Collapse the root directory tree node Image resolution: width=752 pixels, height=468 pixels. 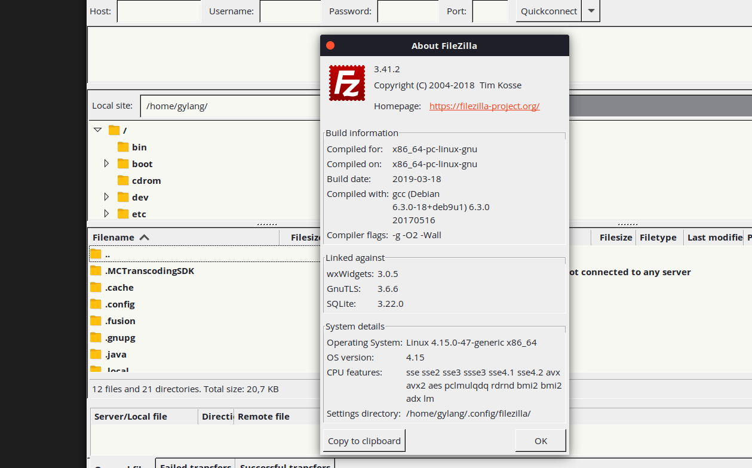coord(98,130)
